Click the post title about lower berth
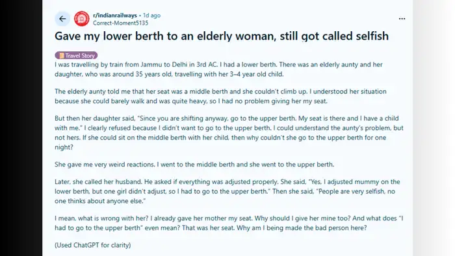 222,36
